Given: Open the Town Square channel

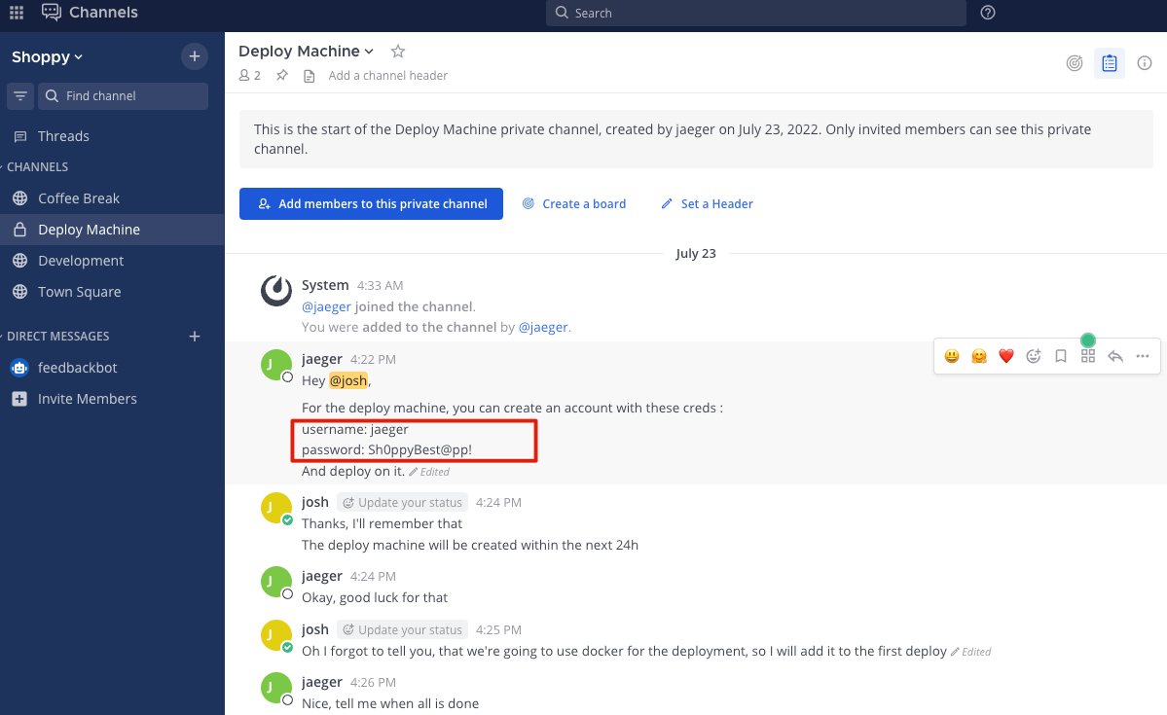Looking at the screenshot, I should pyautogui.click(x=79, y=292).
